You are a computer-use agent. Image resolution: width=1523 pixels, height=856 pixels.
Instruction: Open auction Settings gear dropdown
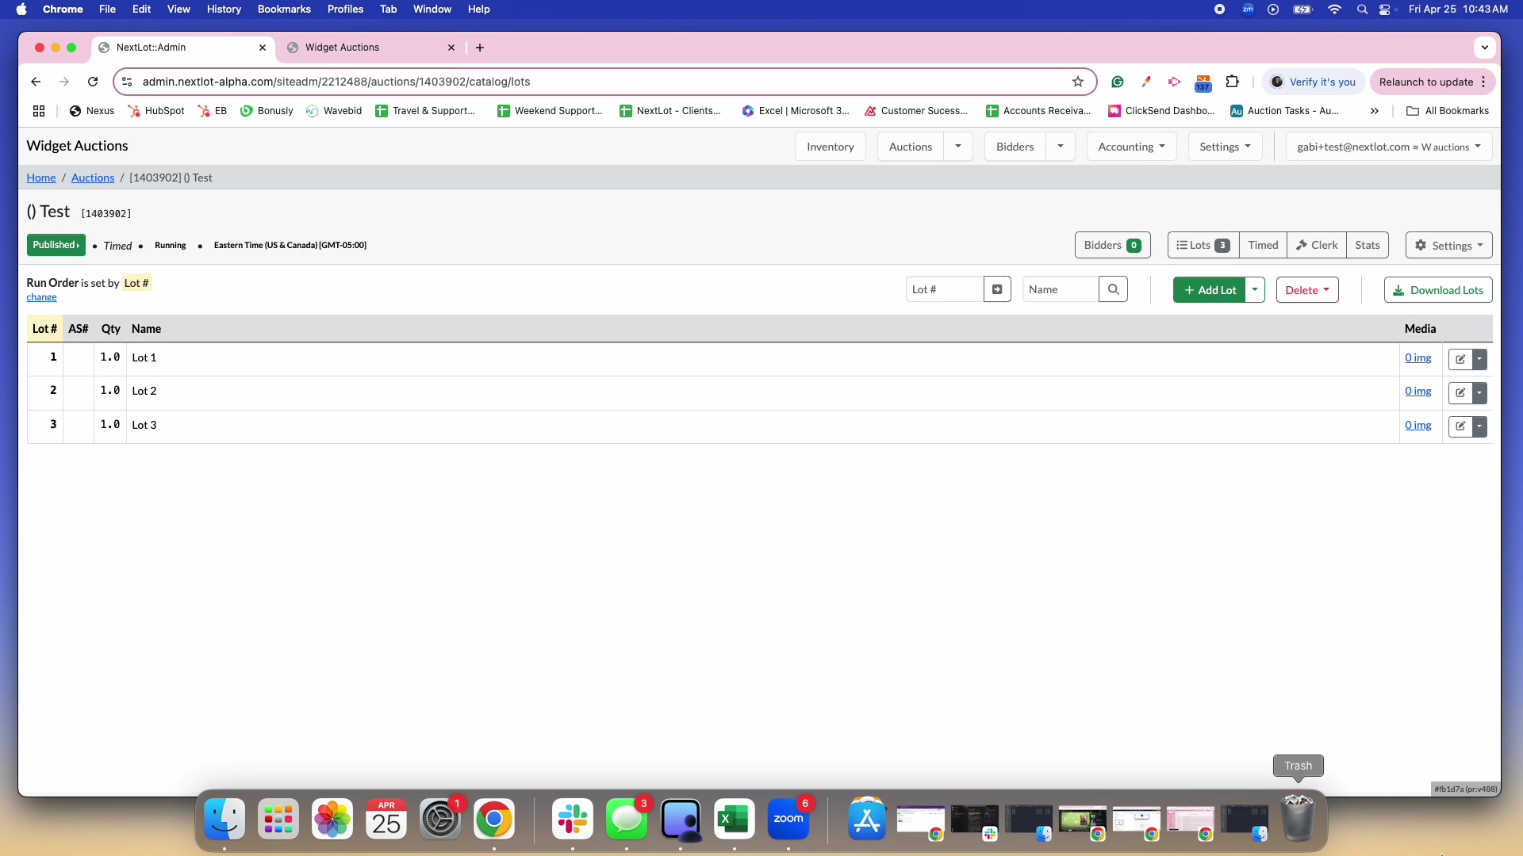[1448, 246]
